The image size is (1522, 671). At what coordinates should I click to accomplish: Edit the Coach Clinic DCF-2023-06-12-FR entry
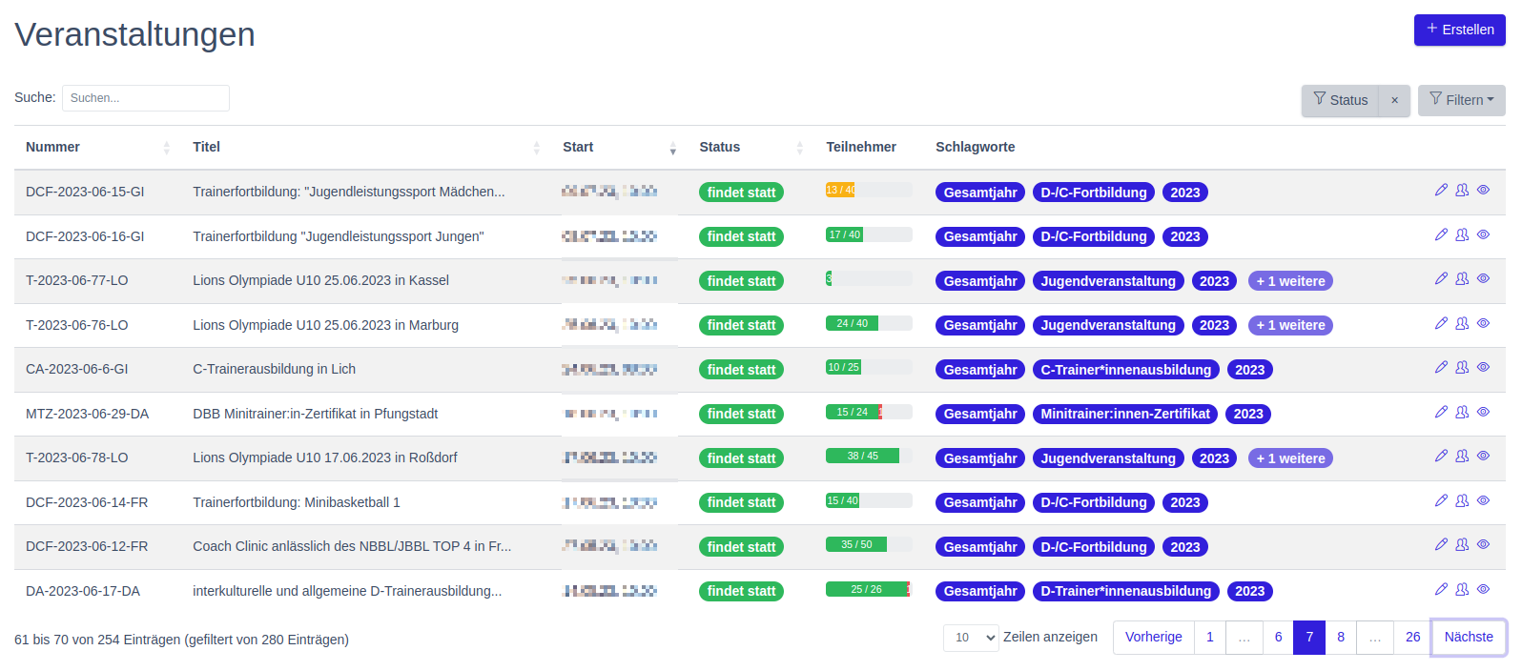pyautogui.click(x=1441, y=544)
